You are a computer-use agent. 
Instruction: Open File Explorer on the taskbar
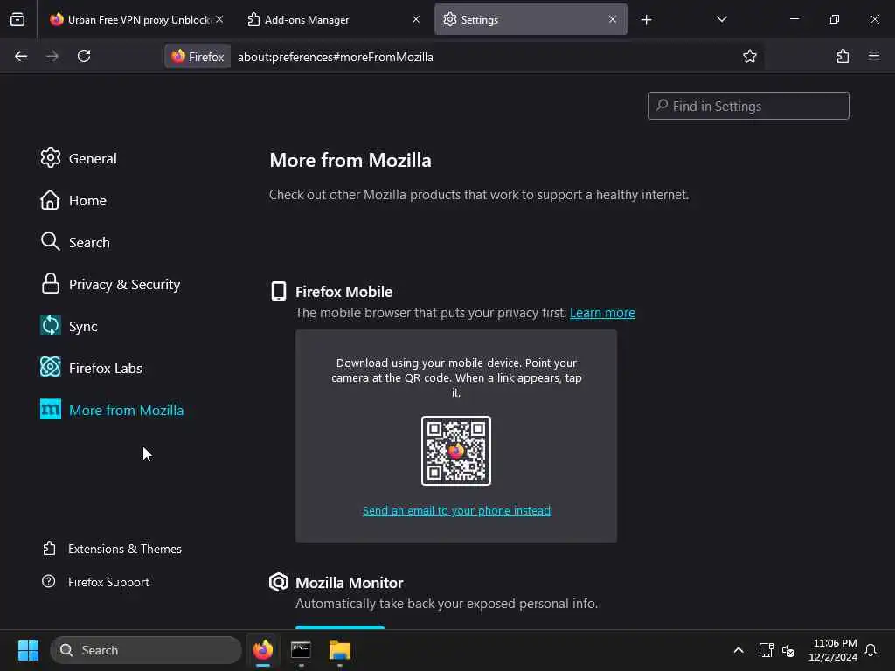coord(340,650)
